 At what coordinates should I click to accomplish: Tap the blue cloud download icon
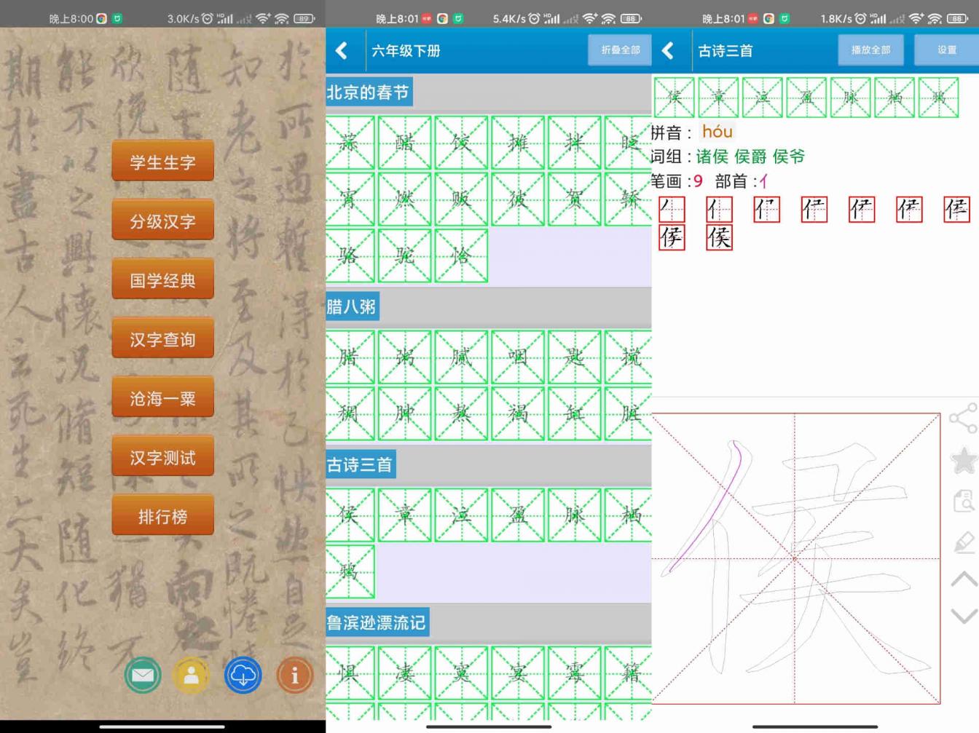(243, 675)
